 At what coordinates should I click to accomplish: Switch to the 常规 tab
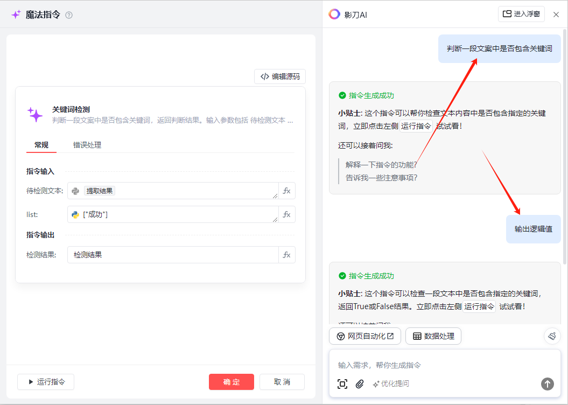pos(41,145)
